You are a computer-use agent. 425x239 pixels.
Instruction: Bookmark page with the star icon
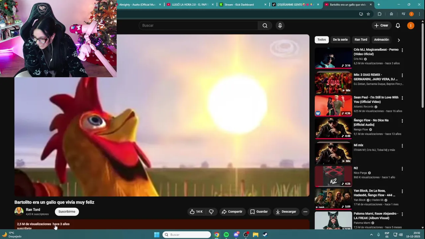368,14
